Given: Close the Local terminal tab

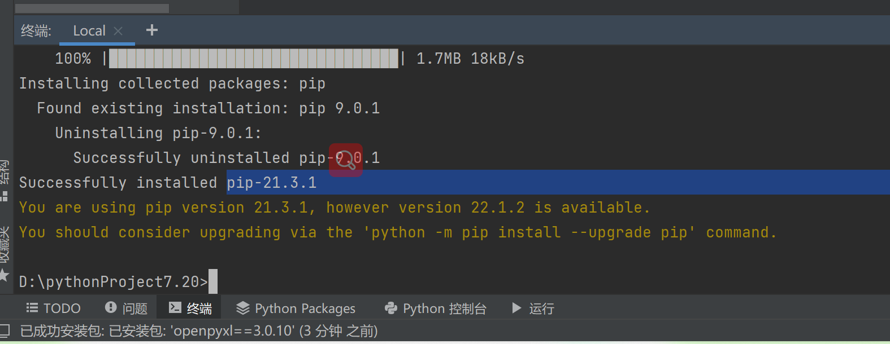Looking at the screenshot, I should pyautogui.click(x=118, y=31).
